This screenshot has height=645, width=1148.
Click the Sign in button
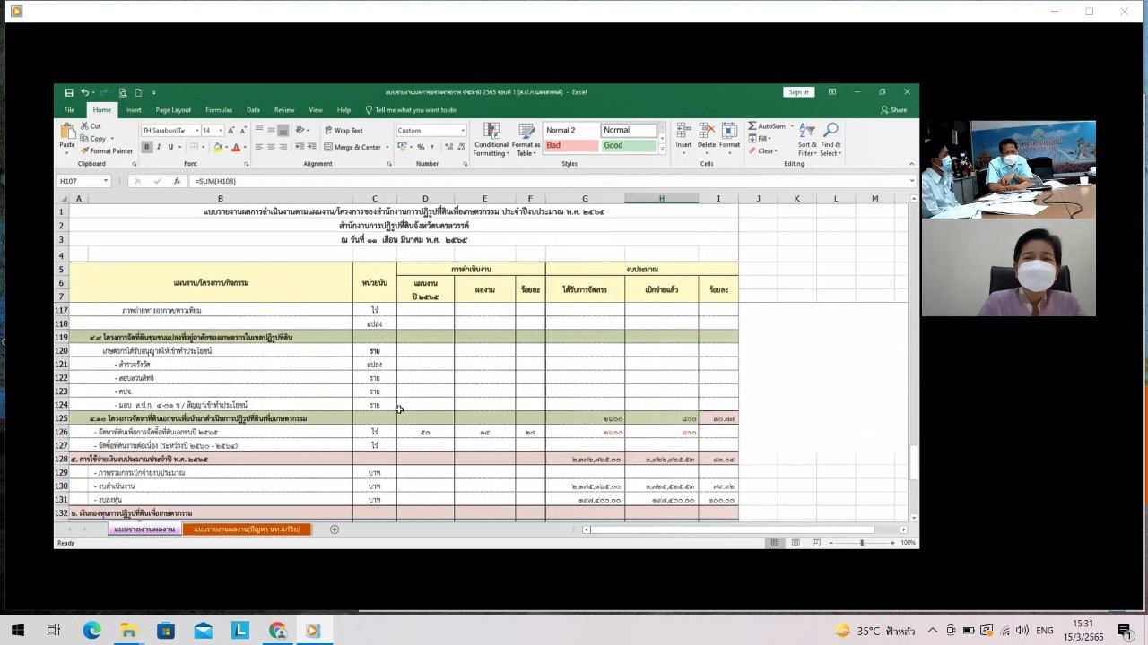click(x=798, y=92)
